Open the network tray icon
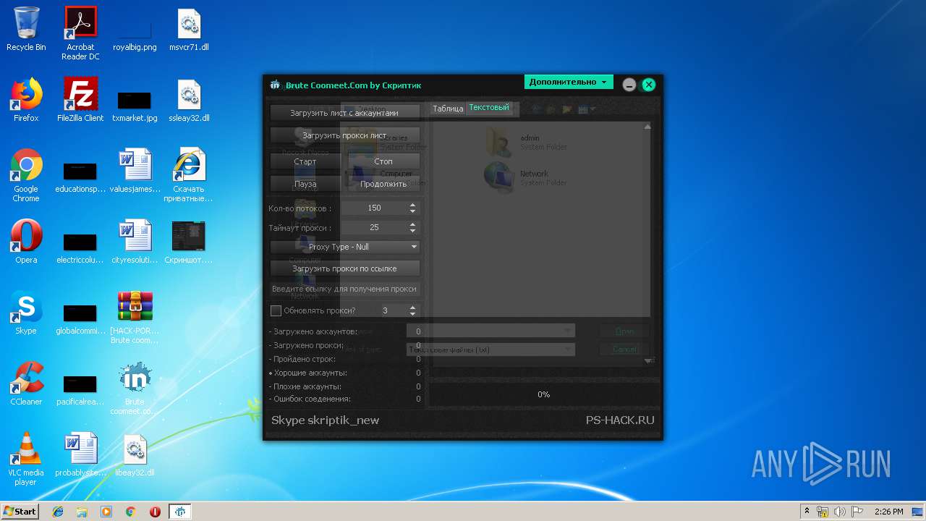926x521 pixels. 823,512
